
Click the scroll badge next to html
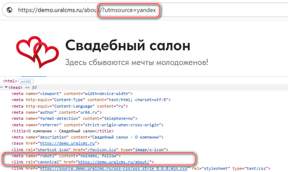coord(26,81)
